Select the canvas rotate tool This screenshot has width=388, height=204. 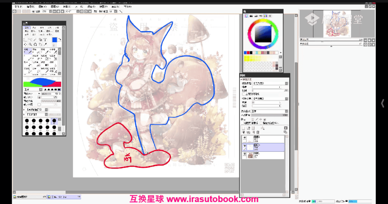point(35,45)
